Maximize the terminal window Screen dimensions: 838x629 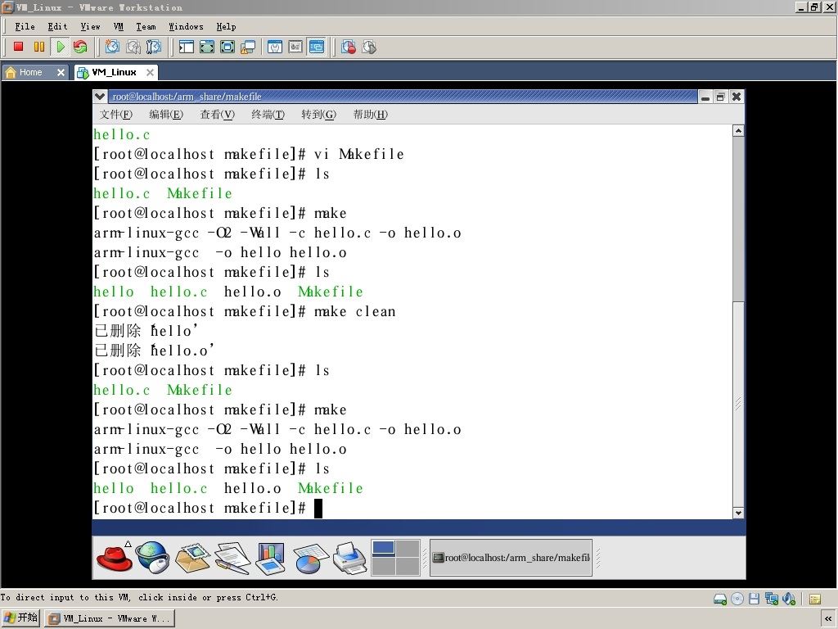tap(720, 97)
